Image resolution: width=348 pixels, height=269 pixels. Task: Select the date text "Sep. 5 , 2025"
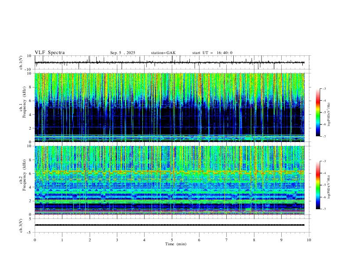pos(123,53)
